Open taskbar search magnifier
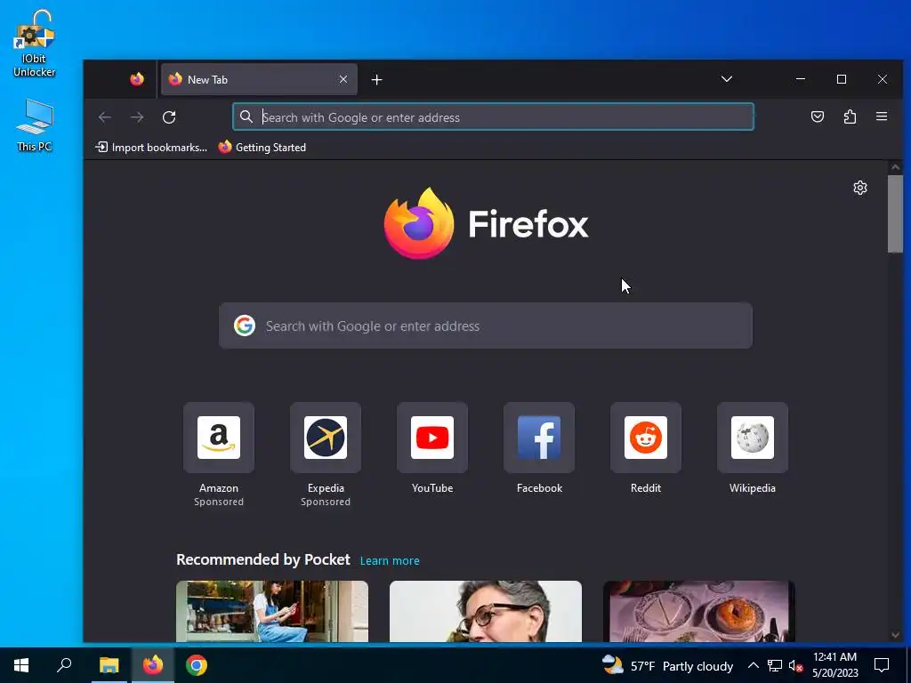 click(64, 665)
